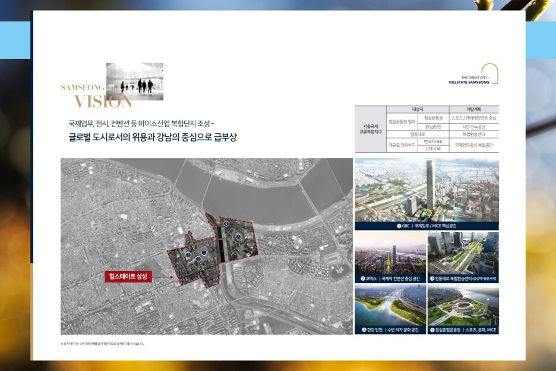
Task: Click map marker number 1 for GBC
Action: 204,253
